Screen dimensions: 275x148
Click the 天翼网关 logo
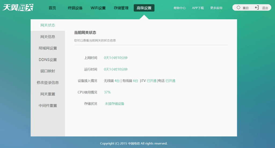click(x=18, y=8)
